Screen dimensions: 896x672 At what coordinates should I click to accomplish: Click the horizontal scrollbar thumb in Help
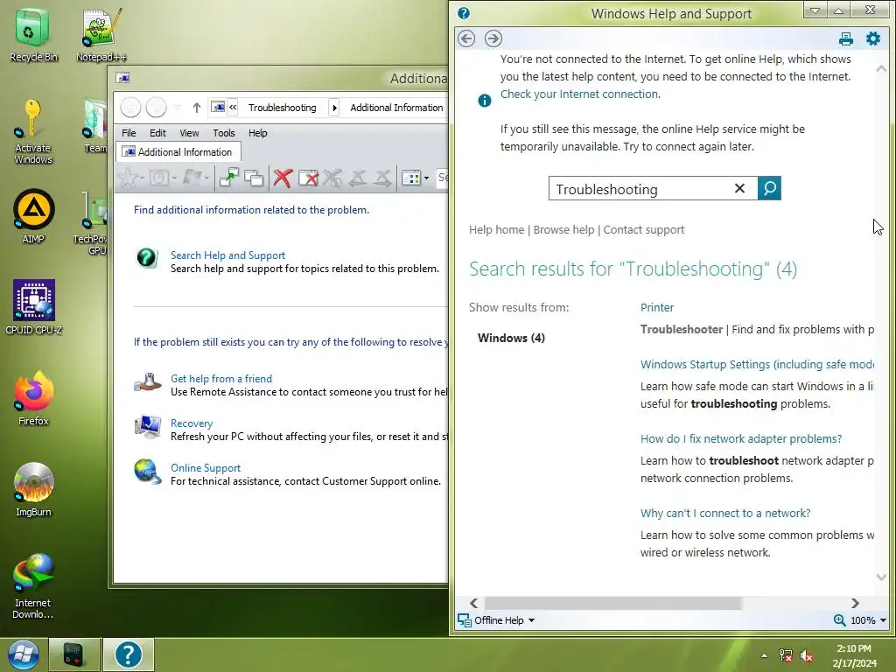612,603
